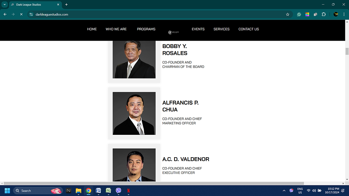Screen dimensions: 349x196
Task: Open the HOME menu item
Action: click(92, 29)
